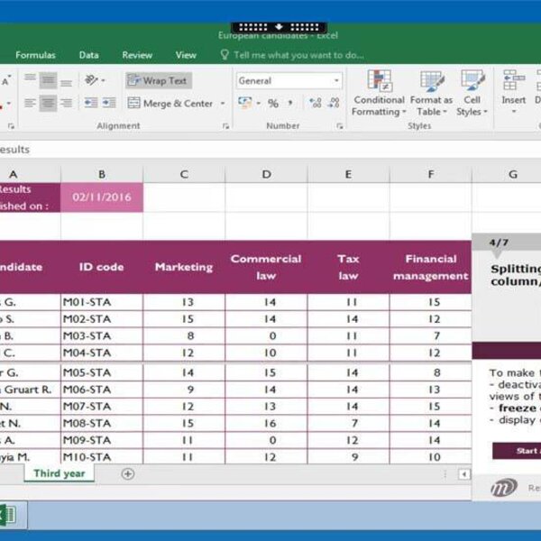Screen dimensions: 541x541
Task: Open the Font dialog launcher
Action: pyautogui.click(x=11, y=126)
